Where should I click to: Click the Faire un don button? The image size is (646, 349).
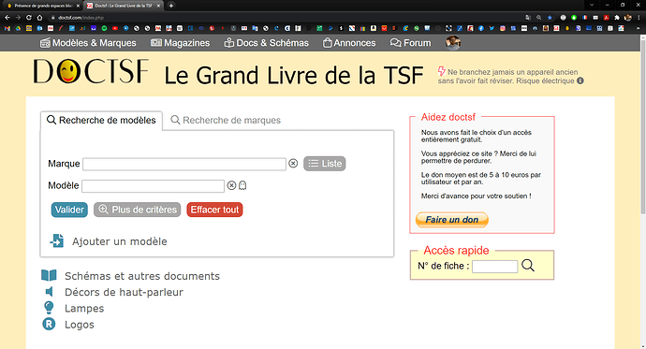pyautogui.click(x=452, y=220)
